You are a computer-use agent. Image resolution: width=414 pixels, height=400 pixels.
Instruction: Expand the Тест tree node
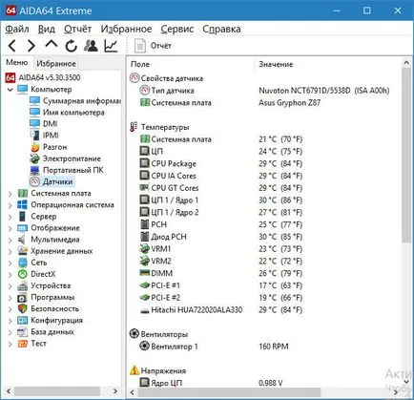click(10, 344)
